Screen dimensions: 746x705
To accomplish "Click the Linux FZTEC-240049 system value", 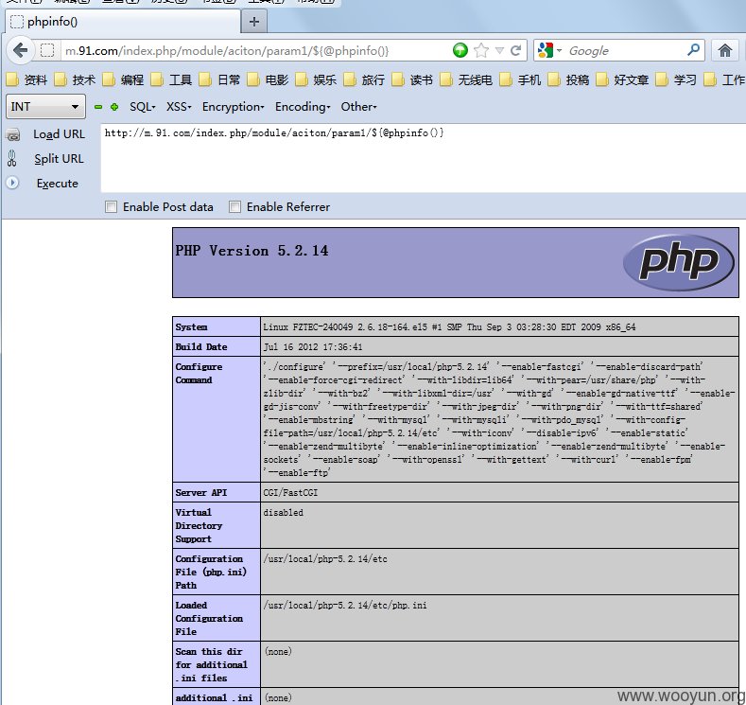I will pos(449,327).
